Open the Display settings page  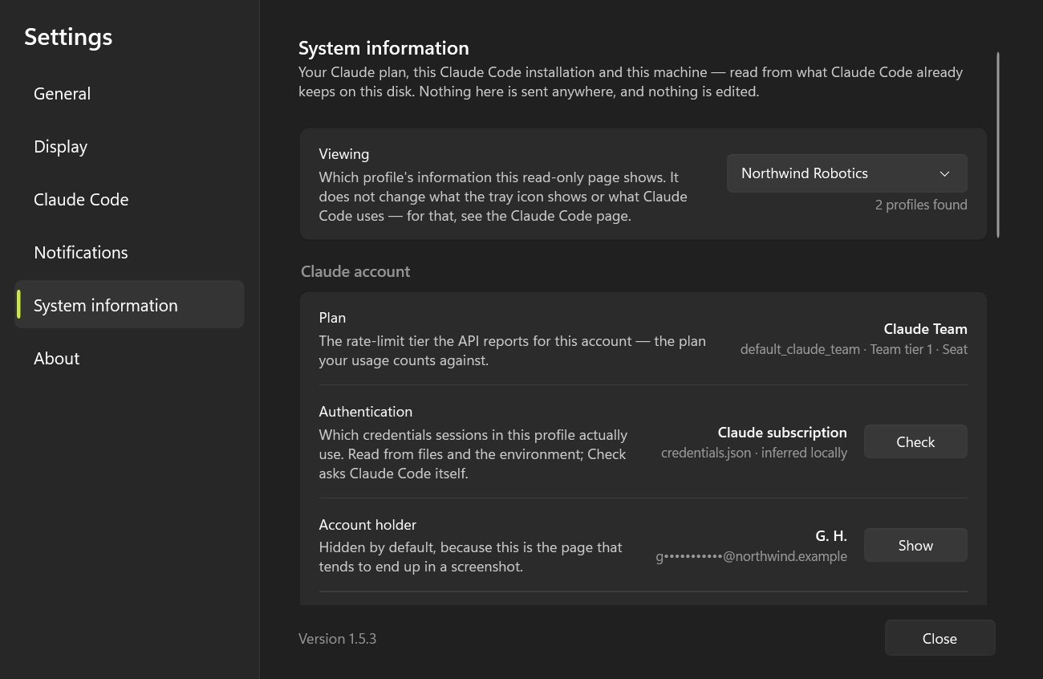point(129,147)
